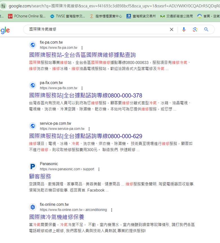Click the magnifier search button
Screen dimensions: 220x243
click(x=206, y=29)
